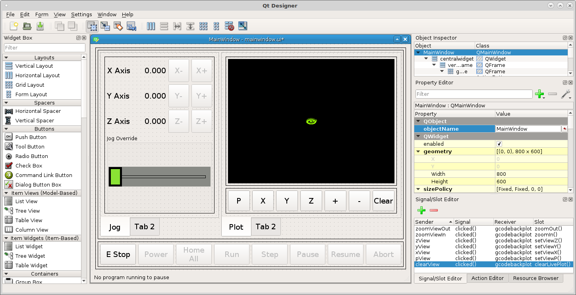Click the Lay Out Horizontally toolbar icon
Screen dimensions: 576x295
click(151, 26)
